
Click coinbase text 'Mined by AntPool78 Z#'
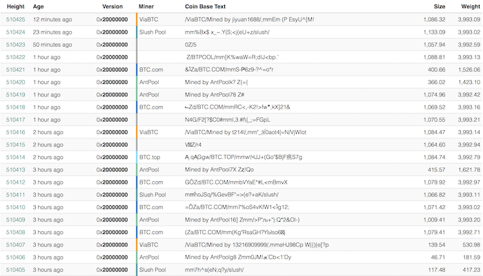pyautogui.click(x=215, y=95)
